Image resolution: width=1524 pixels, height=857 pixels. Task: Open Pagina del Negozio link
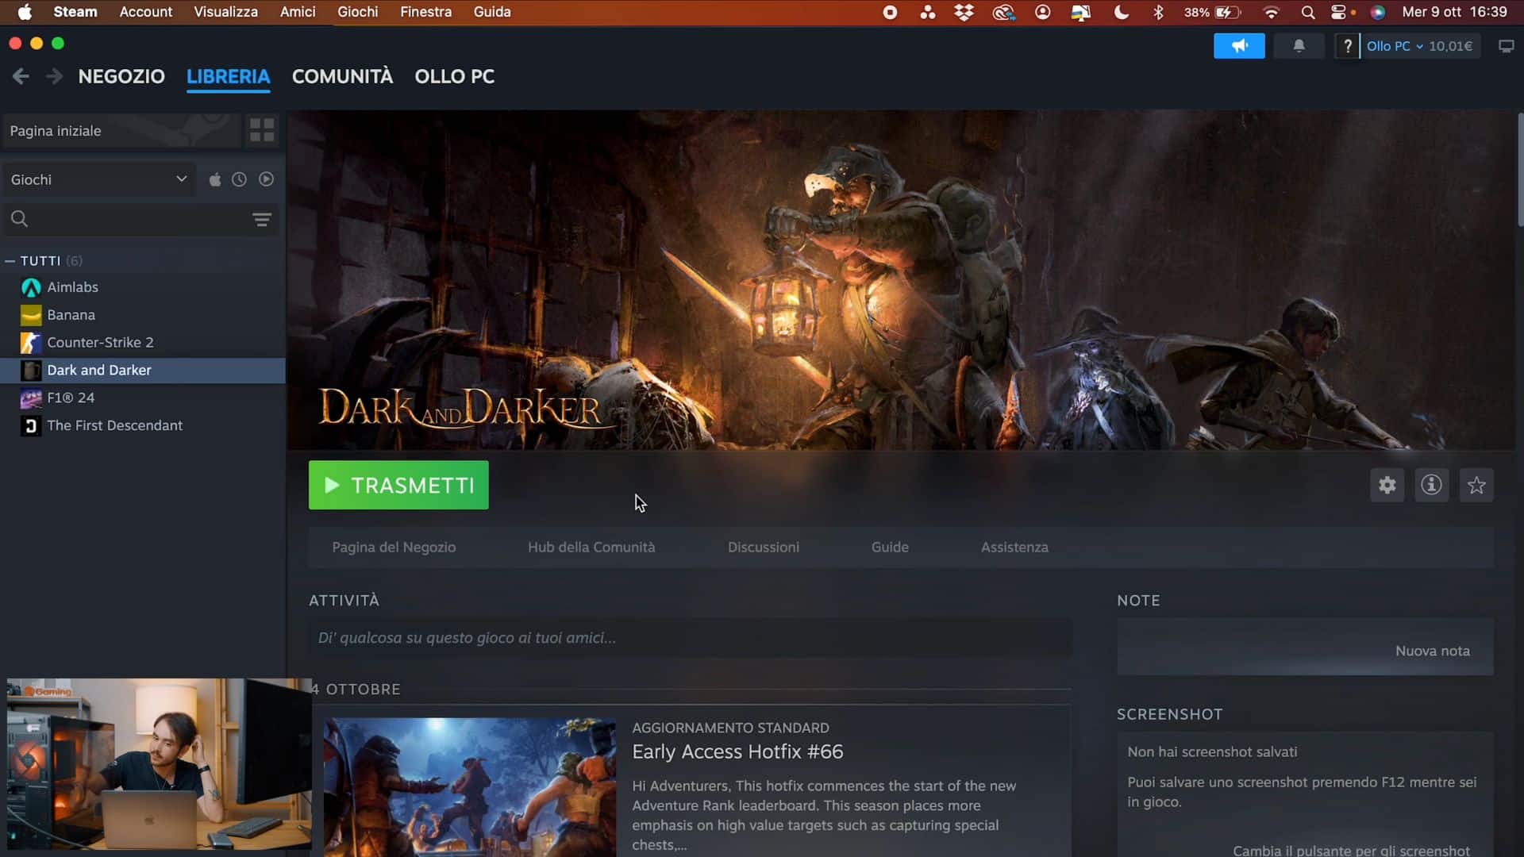click(x=394, y=547)
